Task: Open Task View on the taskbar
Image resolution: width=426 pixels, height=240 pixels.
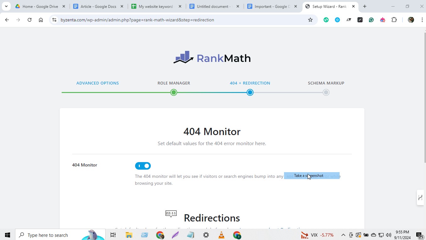Action: pyautogui.click(x=113, y=235)
